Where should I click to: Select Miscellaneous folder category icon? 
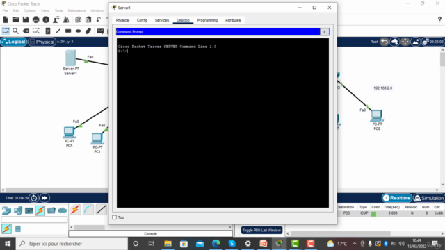point(51,210)
